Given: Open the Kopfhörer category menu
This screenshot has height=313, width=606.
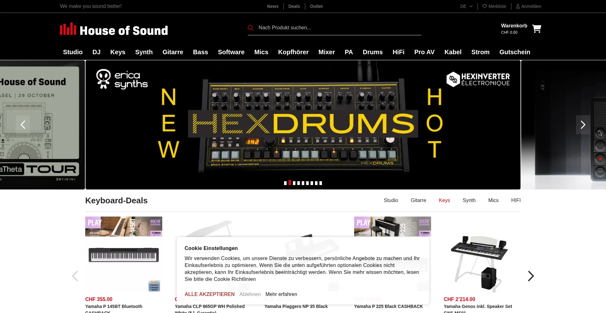Looking at the screenshot, I should 293,52.
